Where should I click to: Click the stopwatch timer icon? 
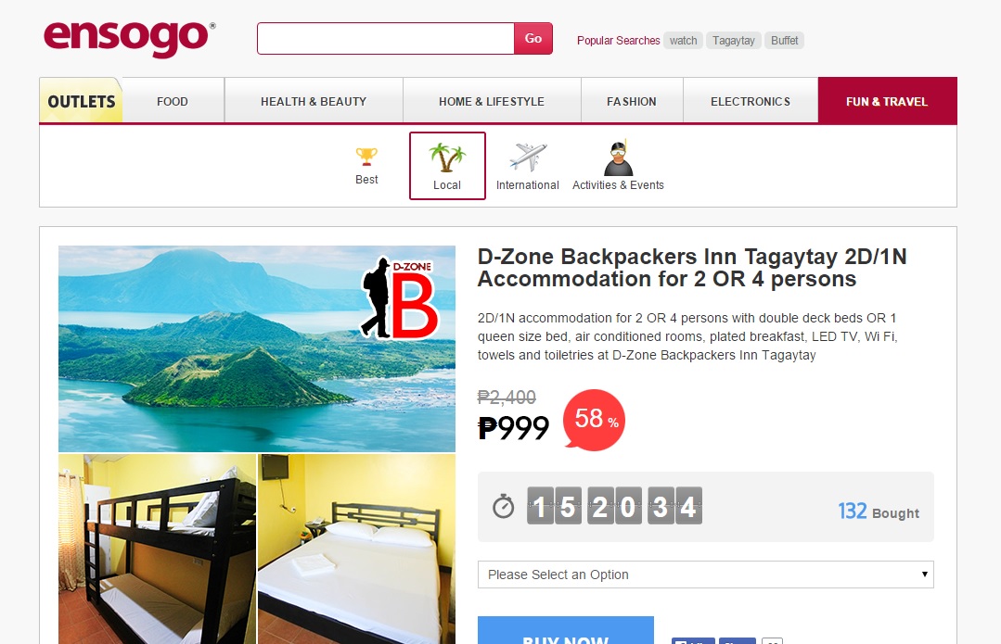(x=503, y=506)
